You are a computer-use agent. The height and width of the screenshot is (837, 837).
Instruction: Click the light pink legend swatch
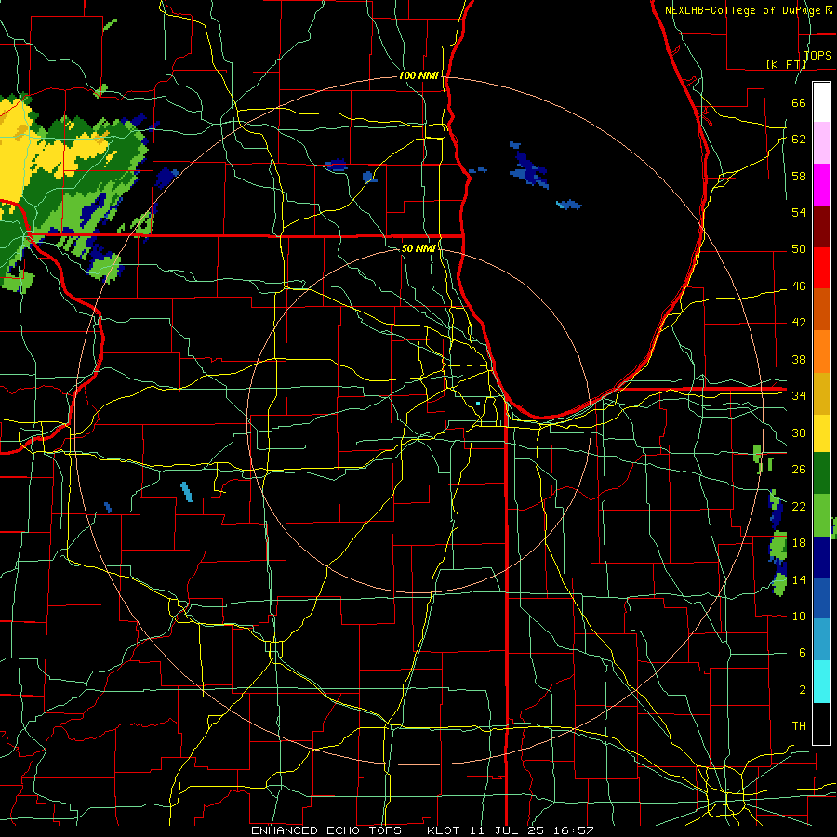coord(821,143)
